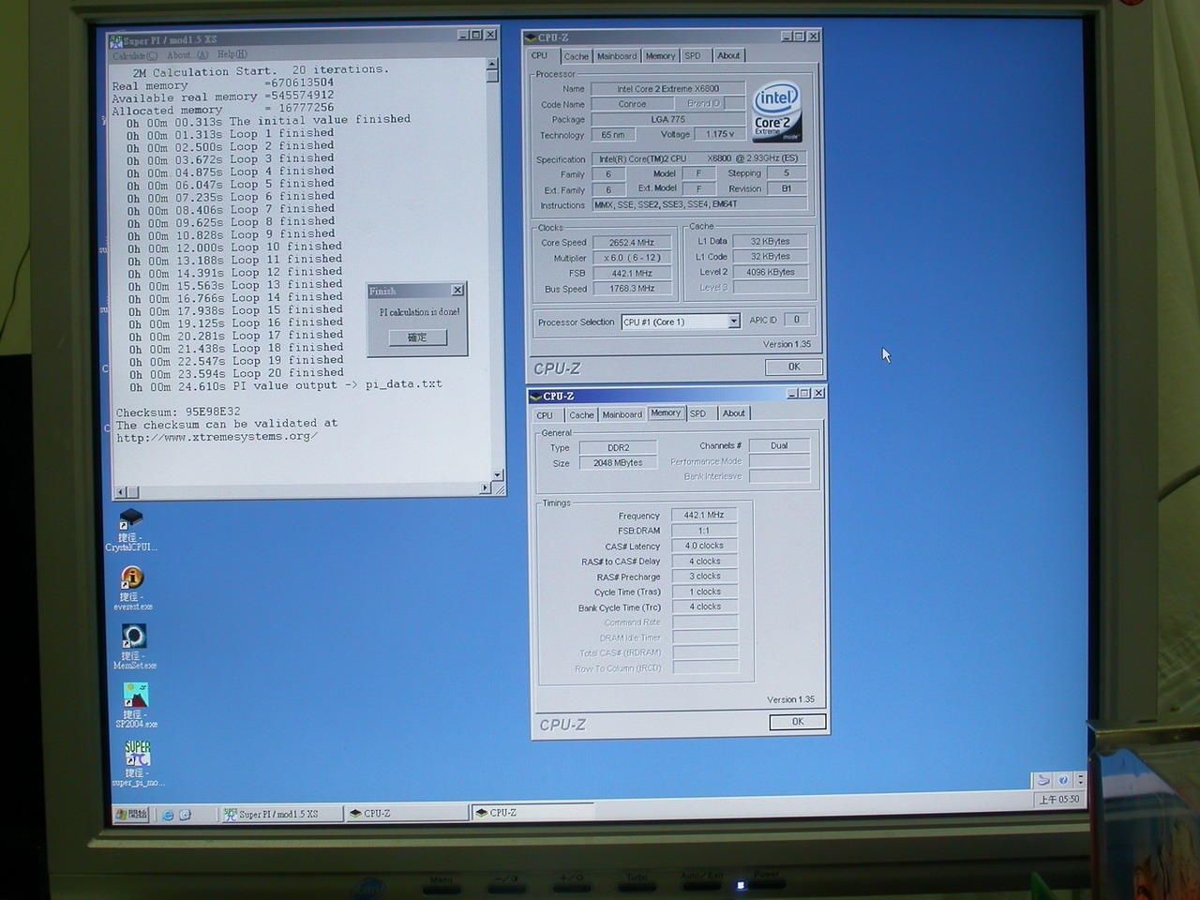Click the xtremesystems.org URL text
Viewport: 1200px width, 900px height.
[217, 437]
